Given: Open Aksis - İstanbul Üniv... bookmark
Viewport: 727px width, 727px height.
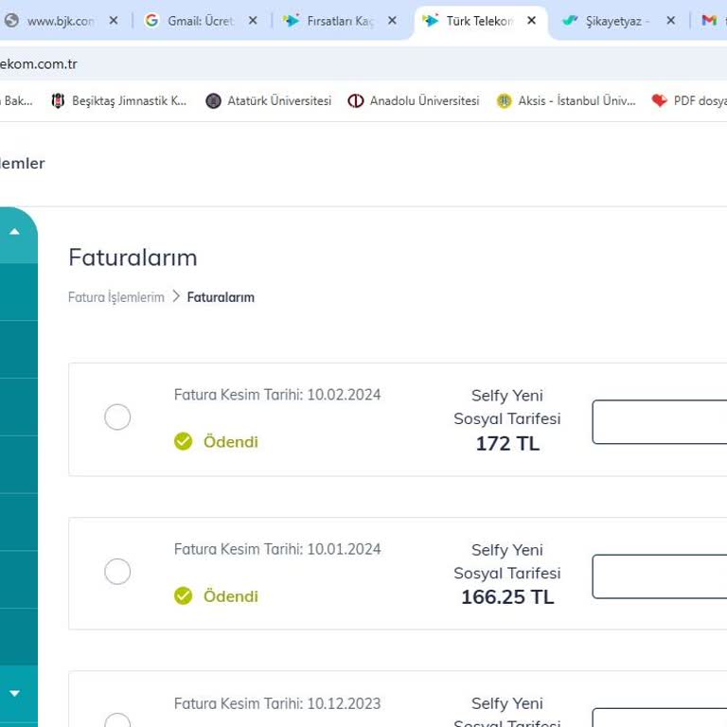Looking at the screenshot, I should [566, 100].
